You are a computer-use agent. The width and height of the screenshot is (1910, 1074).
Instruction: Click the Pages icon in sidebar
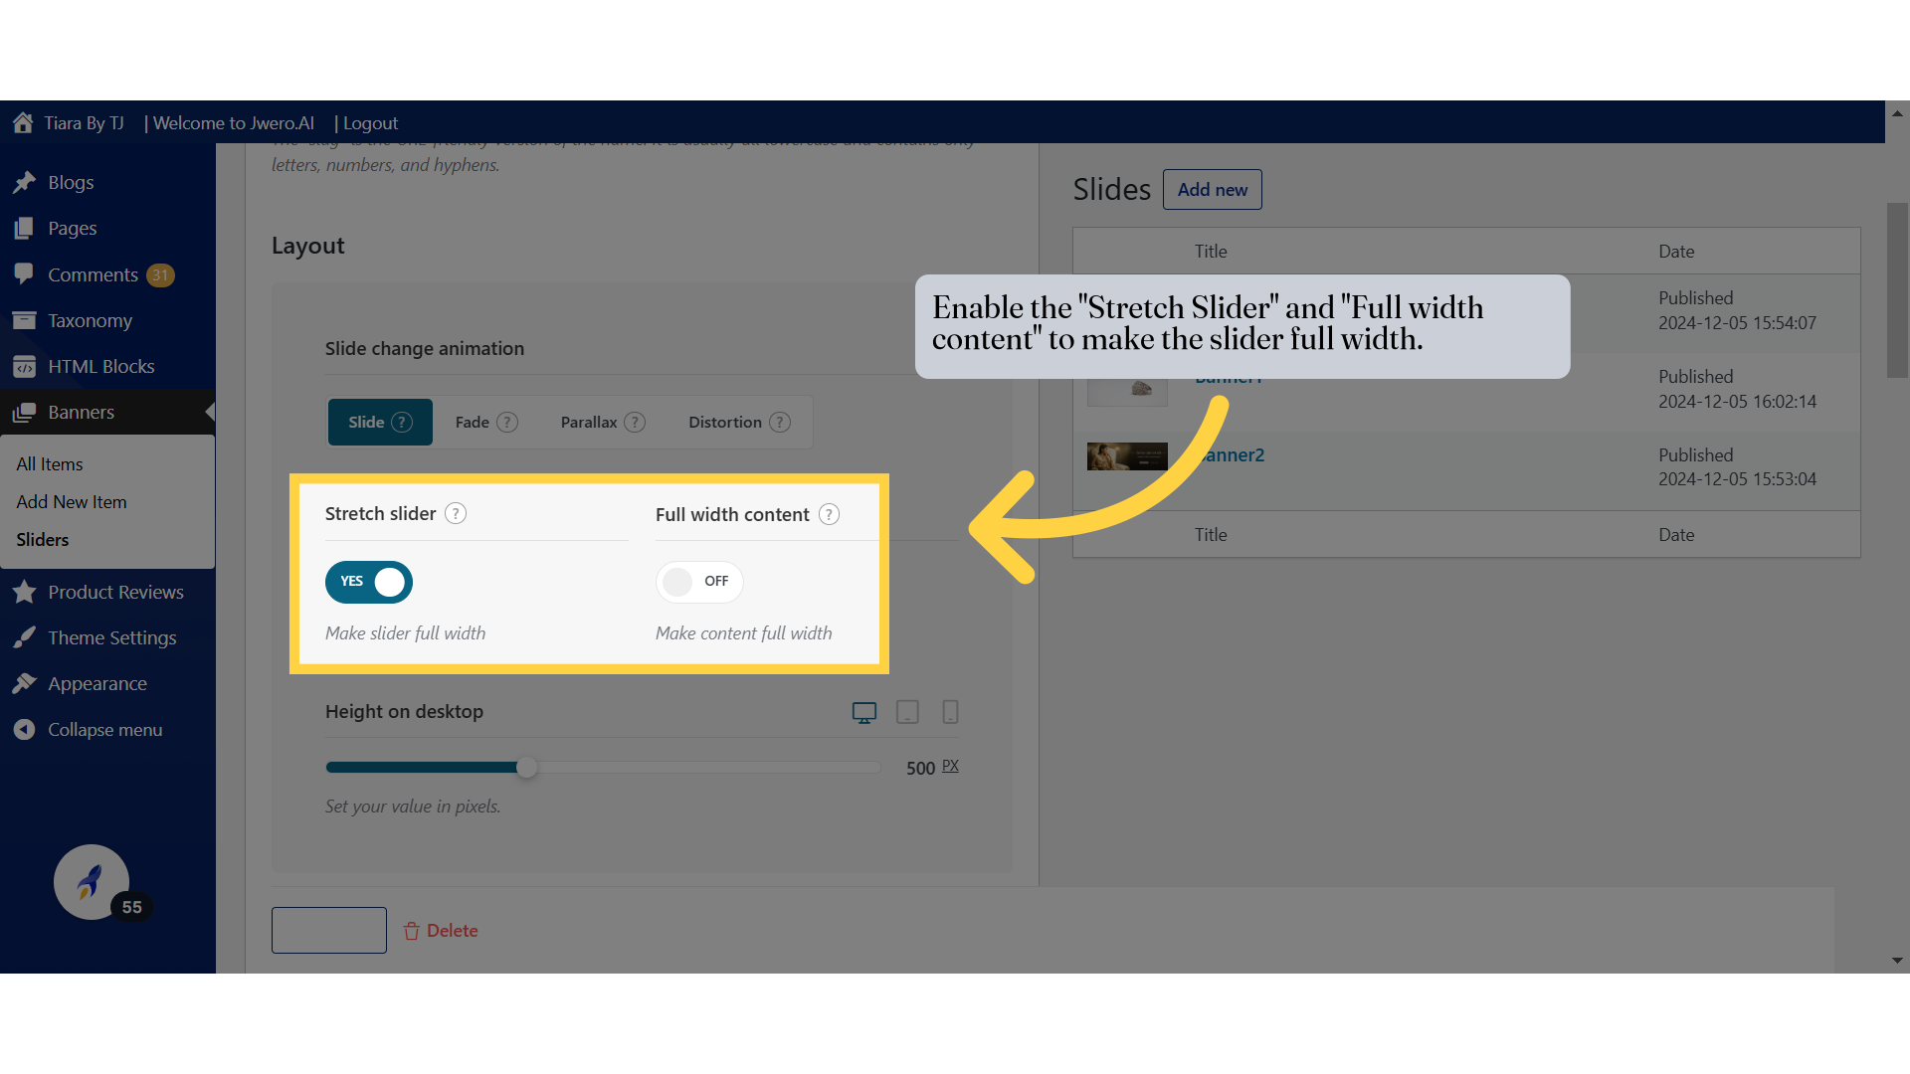(25, 228)
